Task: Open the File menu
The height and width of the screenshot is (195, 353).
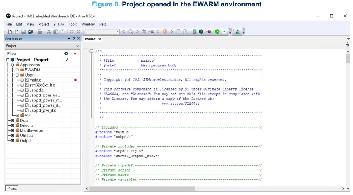Action: [x=9, y=24]
